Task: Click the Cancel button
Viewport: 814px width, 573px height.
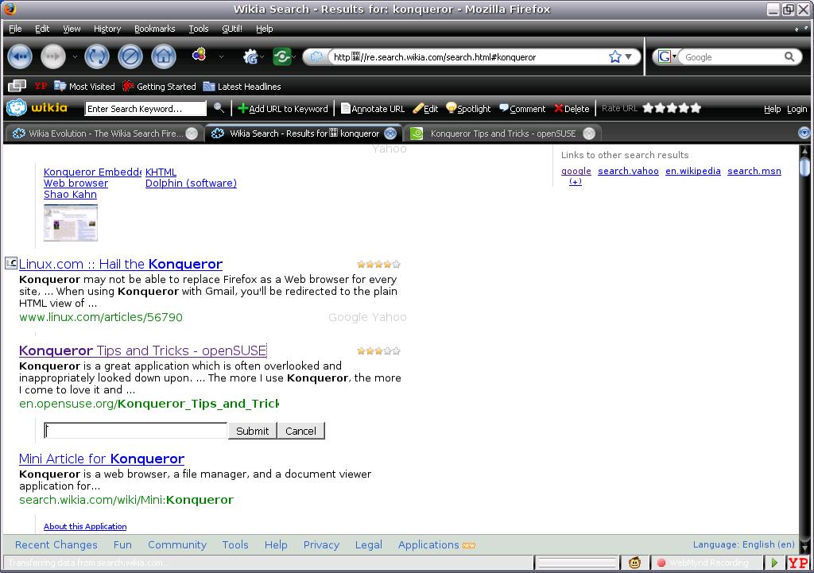Action: click(300, 431)
